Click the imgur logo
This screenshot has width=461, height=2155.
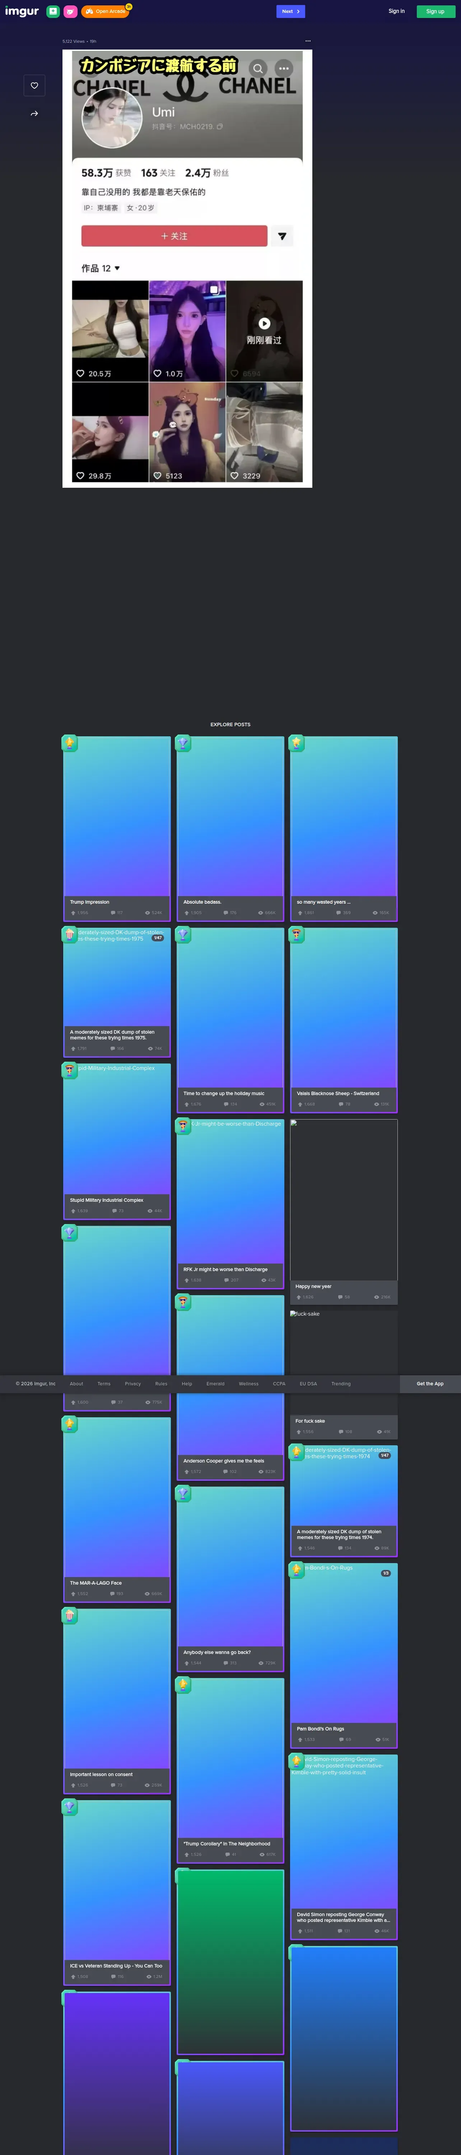pyautogui.click(x=22, y=12)
